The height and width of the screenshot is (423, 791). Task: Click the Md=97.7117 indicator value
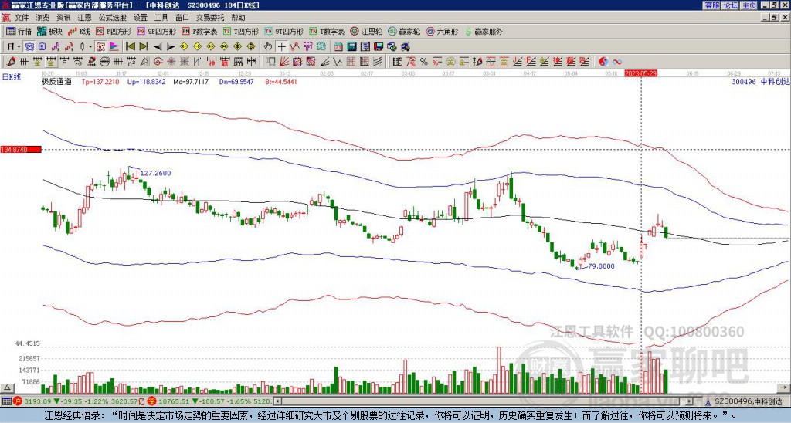point(191,81)
